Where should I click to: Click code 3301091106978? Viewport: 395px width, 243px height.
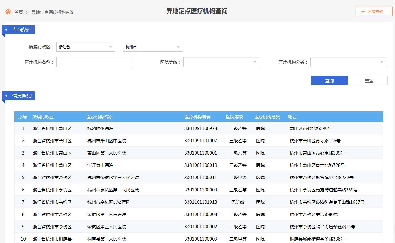point(201,128)
